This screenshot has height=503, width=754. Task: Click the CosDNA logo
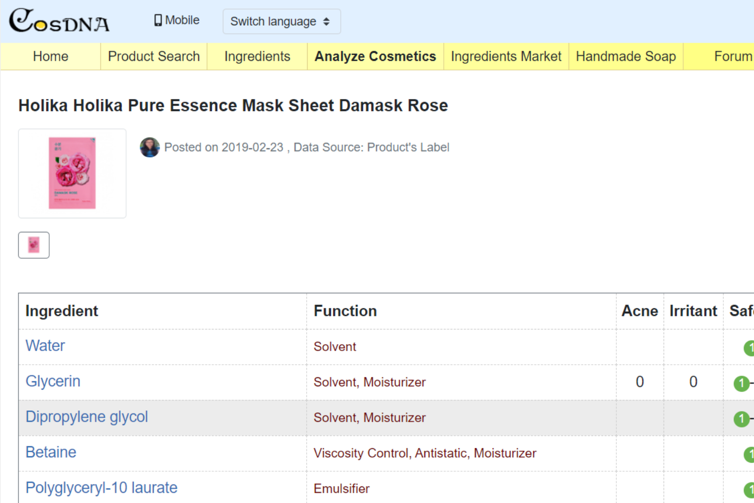point(59,21)
